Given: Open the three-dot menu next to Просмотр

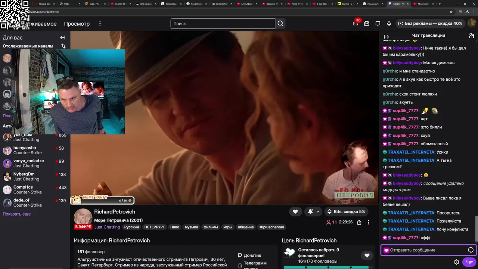Looking at the screenshot, I should click(x=100, y=24).
